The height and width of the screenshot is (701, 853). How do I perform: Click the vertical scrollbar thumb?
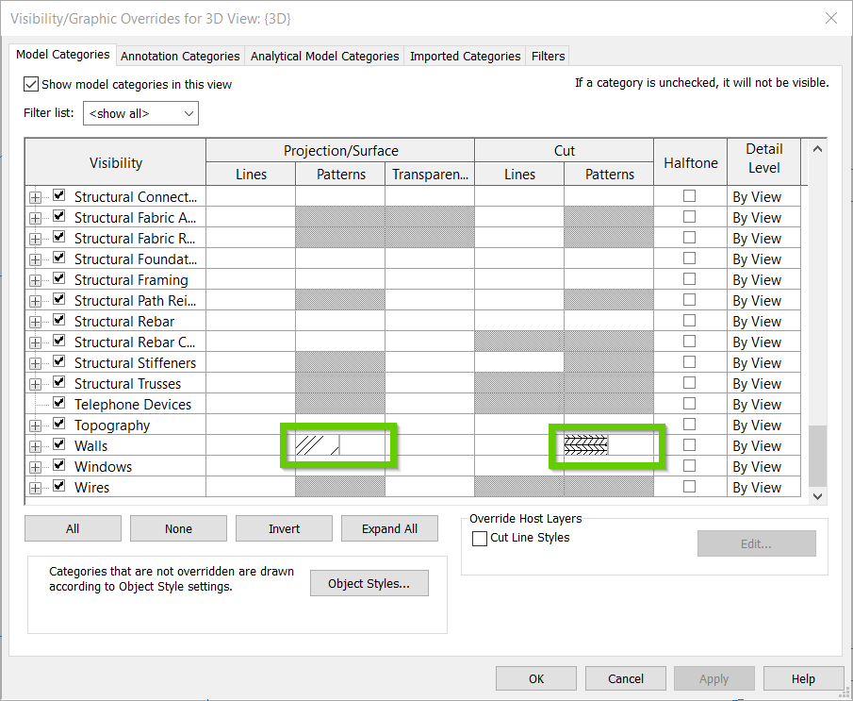click(x=817, y=456)
